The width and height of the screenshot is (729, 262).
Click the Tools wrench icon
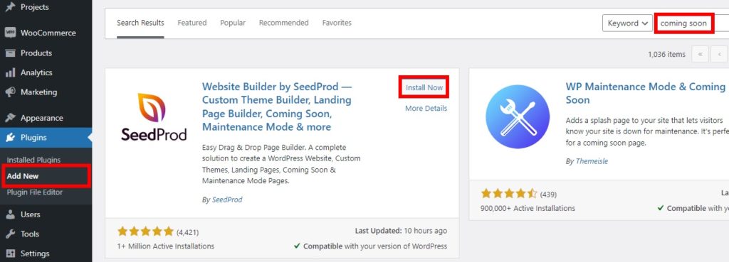(10, 234)
